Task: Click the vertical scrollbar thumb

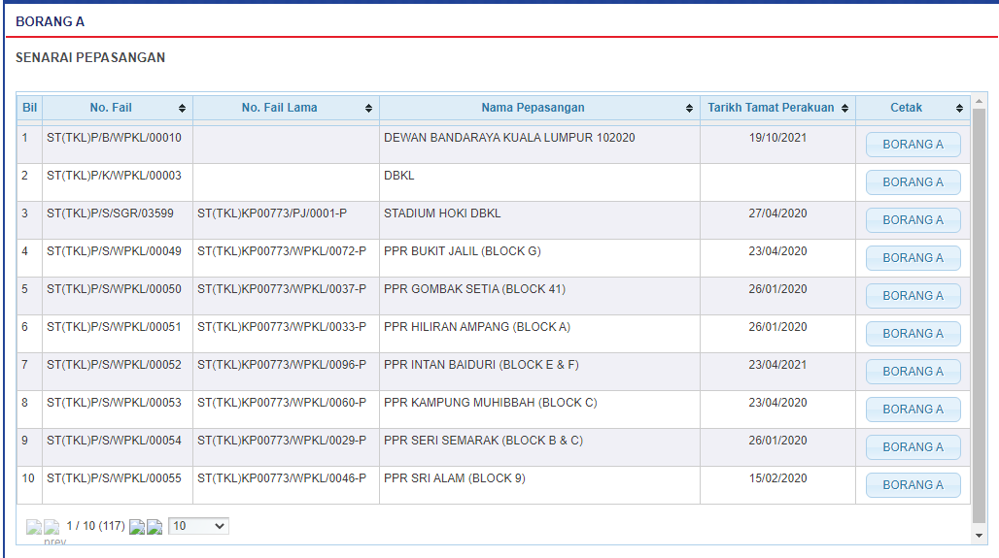Action: (x=980, y=315)
